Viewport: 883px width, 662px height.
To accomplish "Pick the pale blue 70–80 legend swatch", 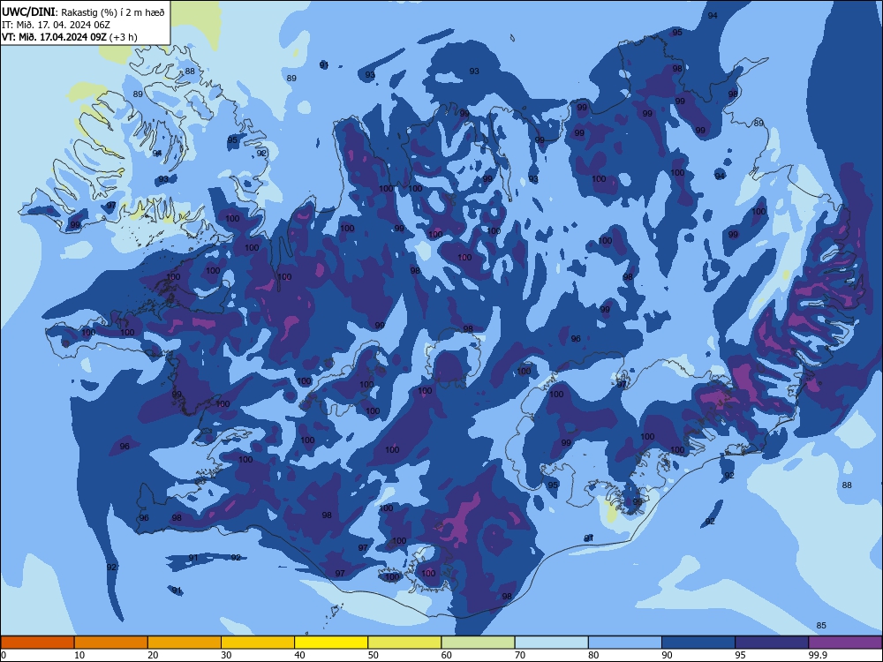I will 552,643.
